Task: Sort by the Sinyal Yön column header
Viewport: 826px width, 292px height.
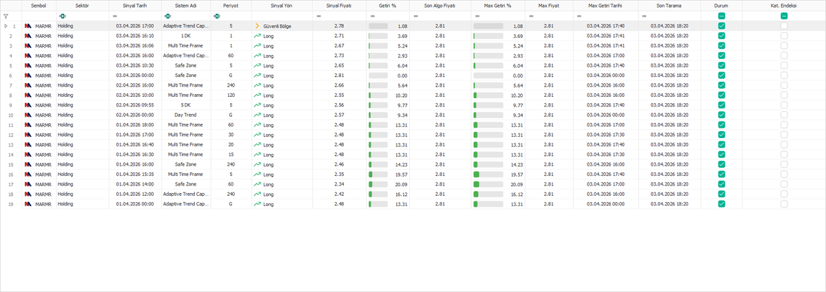Action: point(282,5)
